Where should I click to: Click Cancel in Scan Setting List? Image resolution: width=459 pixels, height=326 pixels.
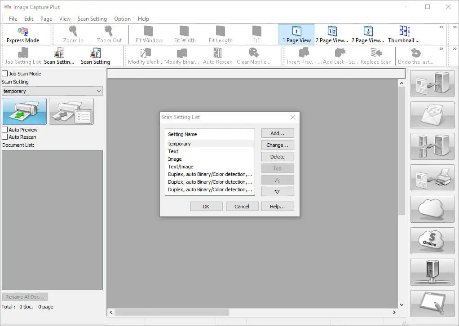(x=242, y=206)
